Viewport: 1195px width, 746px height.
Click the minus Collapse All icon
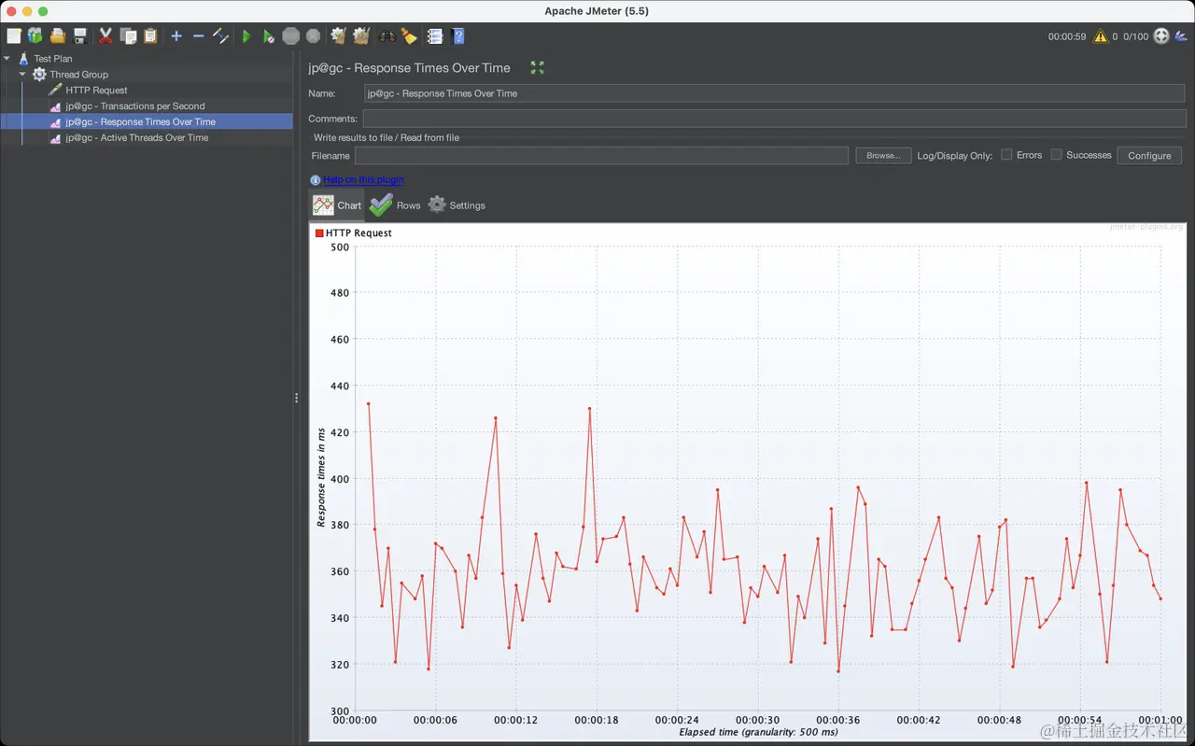click(x=198, y=36)
